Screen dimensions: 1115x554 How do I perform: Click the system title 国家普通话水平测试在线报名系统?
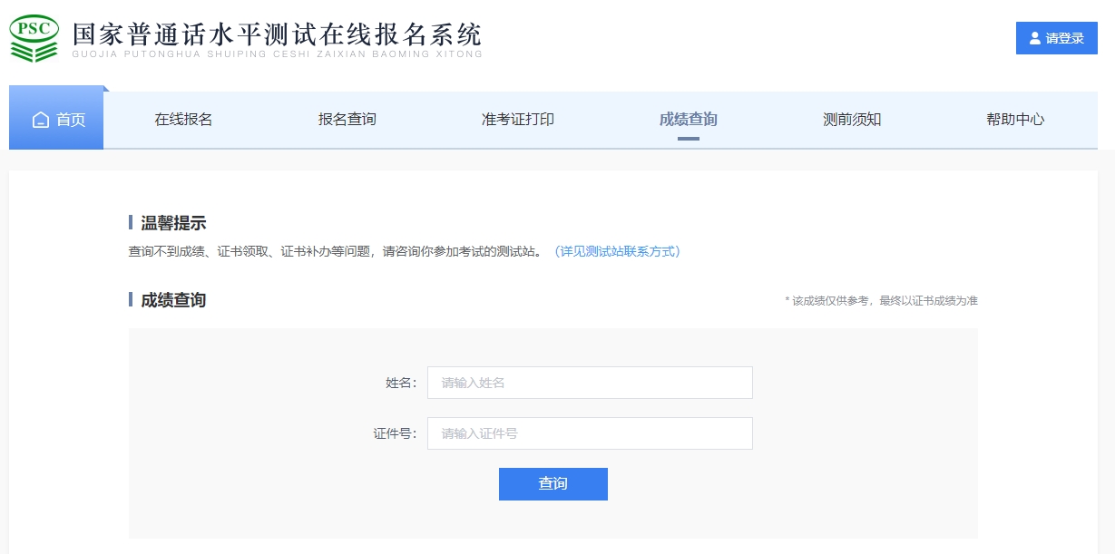point(276,34)
